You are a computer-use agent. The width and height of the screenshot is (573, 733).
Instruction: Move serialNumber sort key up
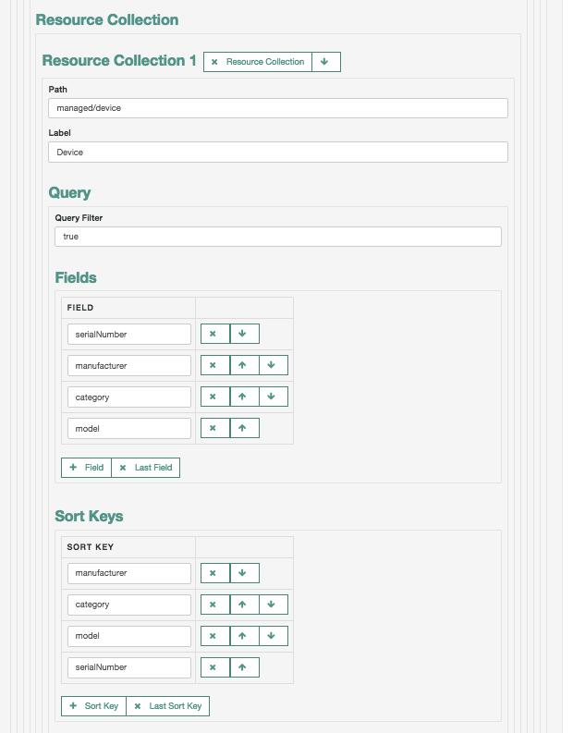coord(244,667)
